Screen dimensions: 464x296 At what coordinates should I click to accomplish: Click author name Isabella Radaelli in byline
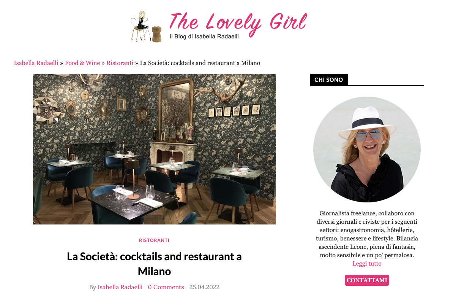tap(120, 287)
